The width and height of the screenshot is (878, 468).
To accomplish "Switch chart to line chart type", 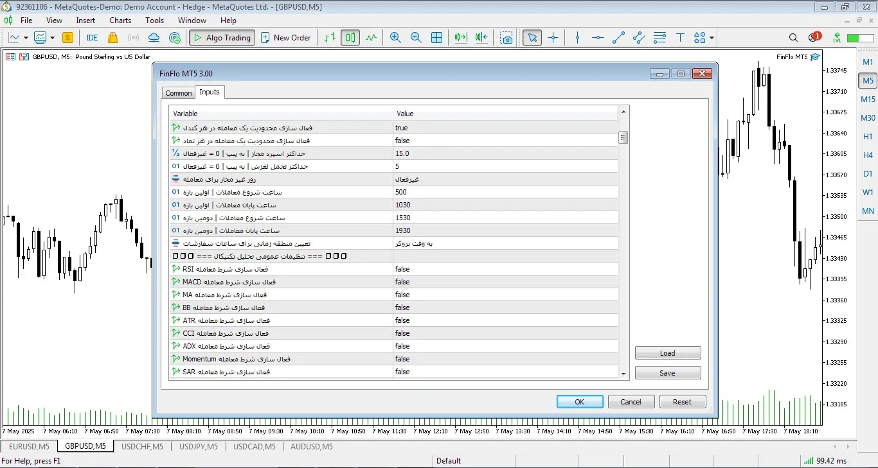I will 371,38.
